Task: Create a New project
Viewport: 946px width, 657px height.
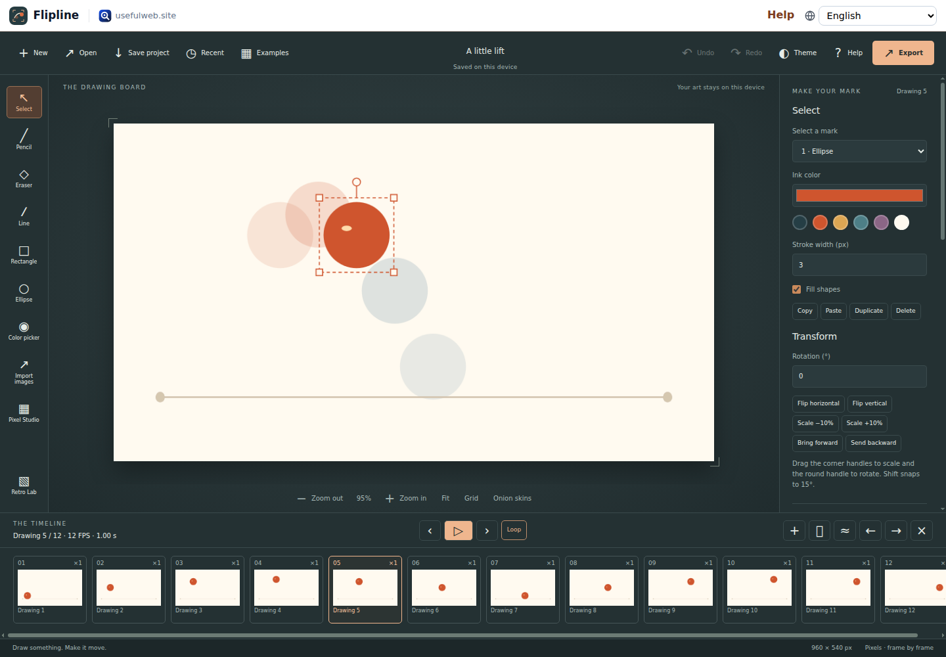Action: (34, 53)
